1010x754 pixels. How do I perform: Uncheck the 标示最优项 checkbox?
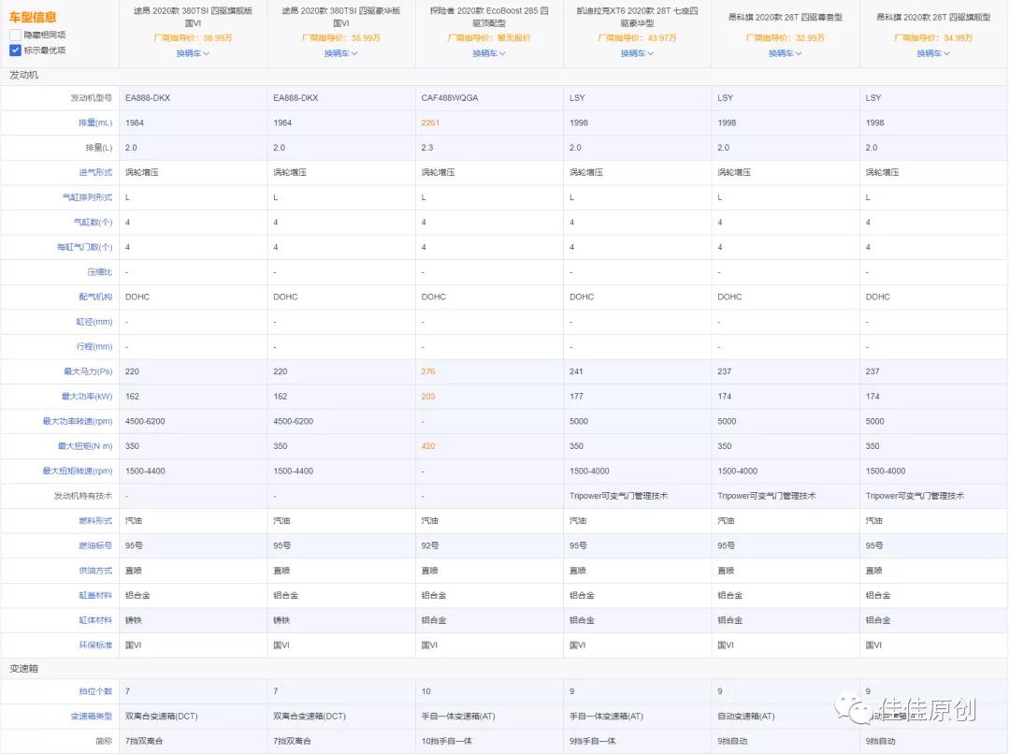[15, 51]
